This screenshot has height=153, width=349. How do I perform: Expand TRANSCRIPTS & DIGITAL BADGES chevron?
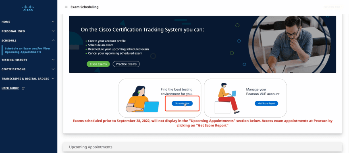tap(53, 78)
